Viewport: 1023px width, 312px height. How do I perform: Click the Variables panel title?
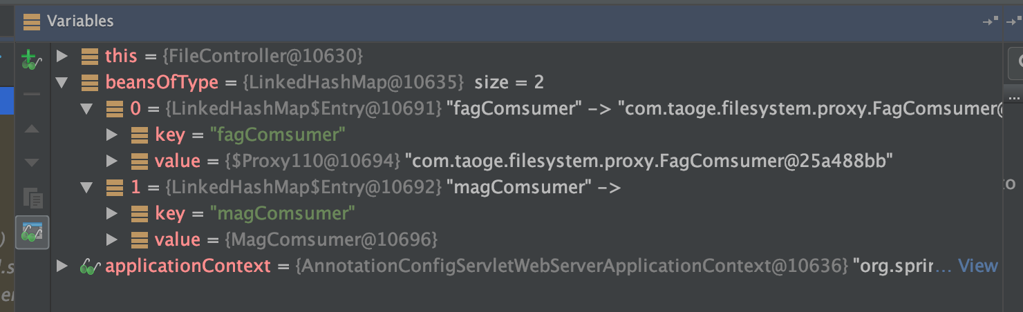(x=80, y=22)
